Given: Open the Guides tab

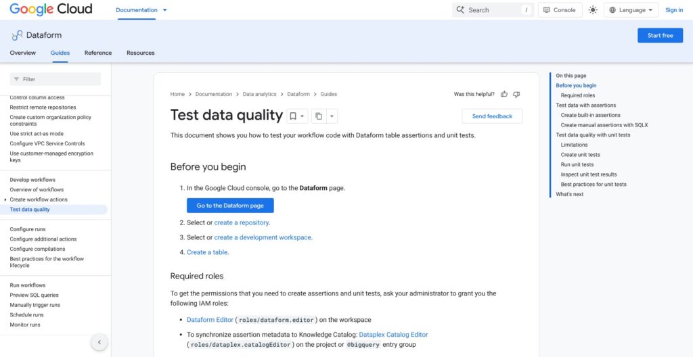Looking at the screenshot, I should [60, 53].
